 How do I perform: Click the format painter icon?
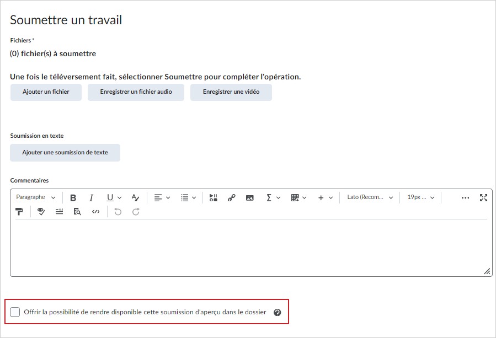(19, 212)
